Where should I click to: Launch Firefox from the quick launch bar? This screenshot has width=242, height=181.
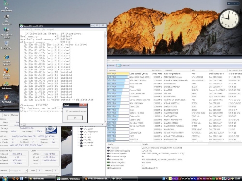pyautogui.click(x=14, y=179)
